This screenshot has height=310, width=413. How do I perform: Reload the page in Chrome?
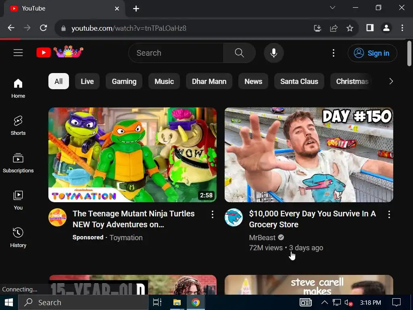pyautogui.click(x=44, y=28)
